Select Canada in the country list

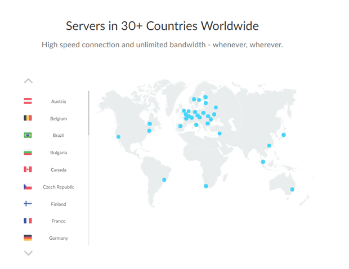click(x=59, y=170)
